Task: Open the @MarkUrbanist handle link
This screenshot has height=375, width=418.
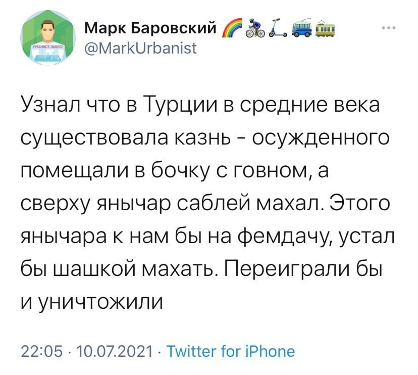Action: tap(141, 48)
